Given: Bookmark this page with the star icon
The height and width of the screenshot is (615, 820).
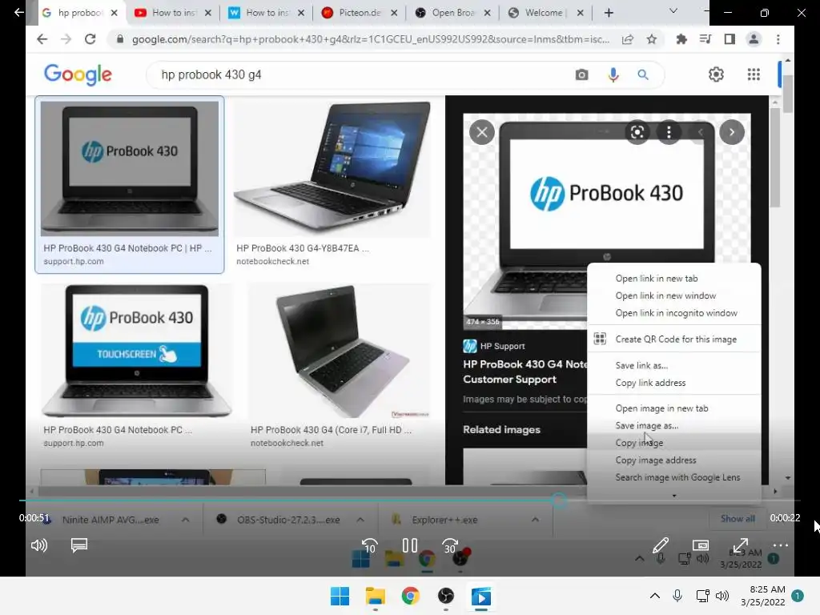Looking at the screenshot, I should point(652,39).
